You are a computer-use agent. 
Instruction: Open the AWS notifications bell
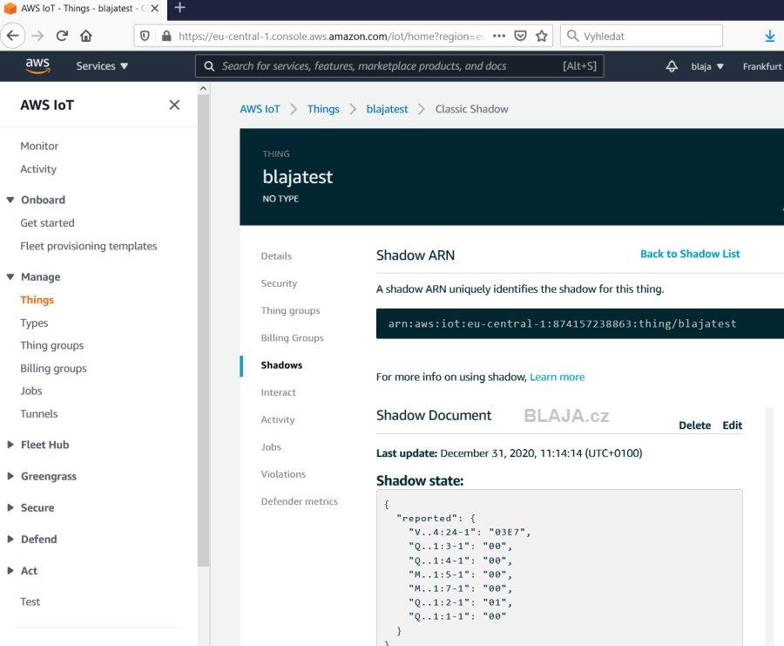(672, 66)
